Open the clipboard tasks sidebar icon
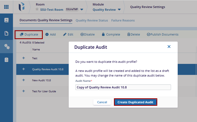 6,60
